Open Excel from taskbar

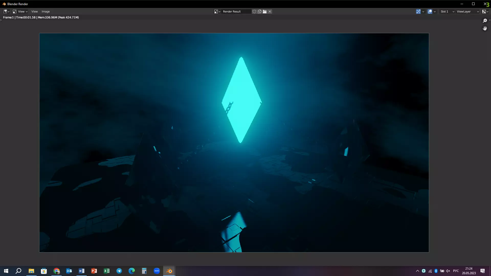(x=107, y=271)
